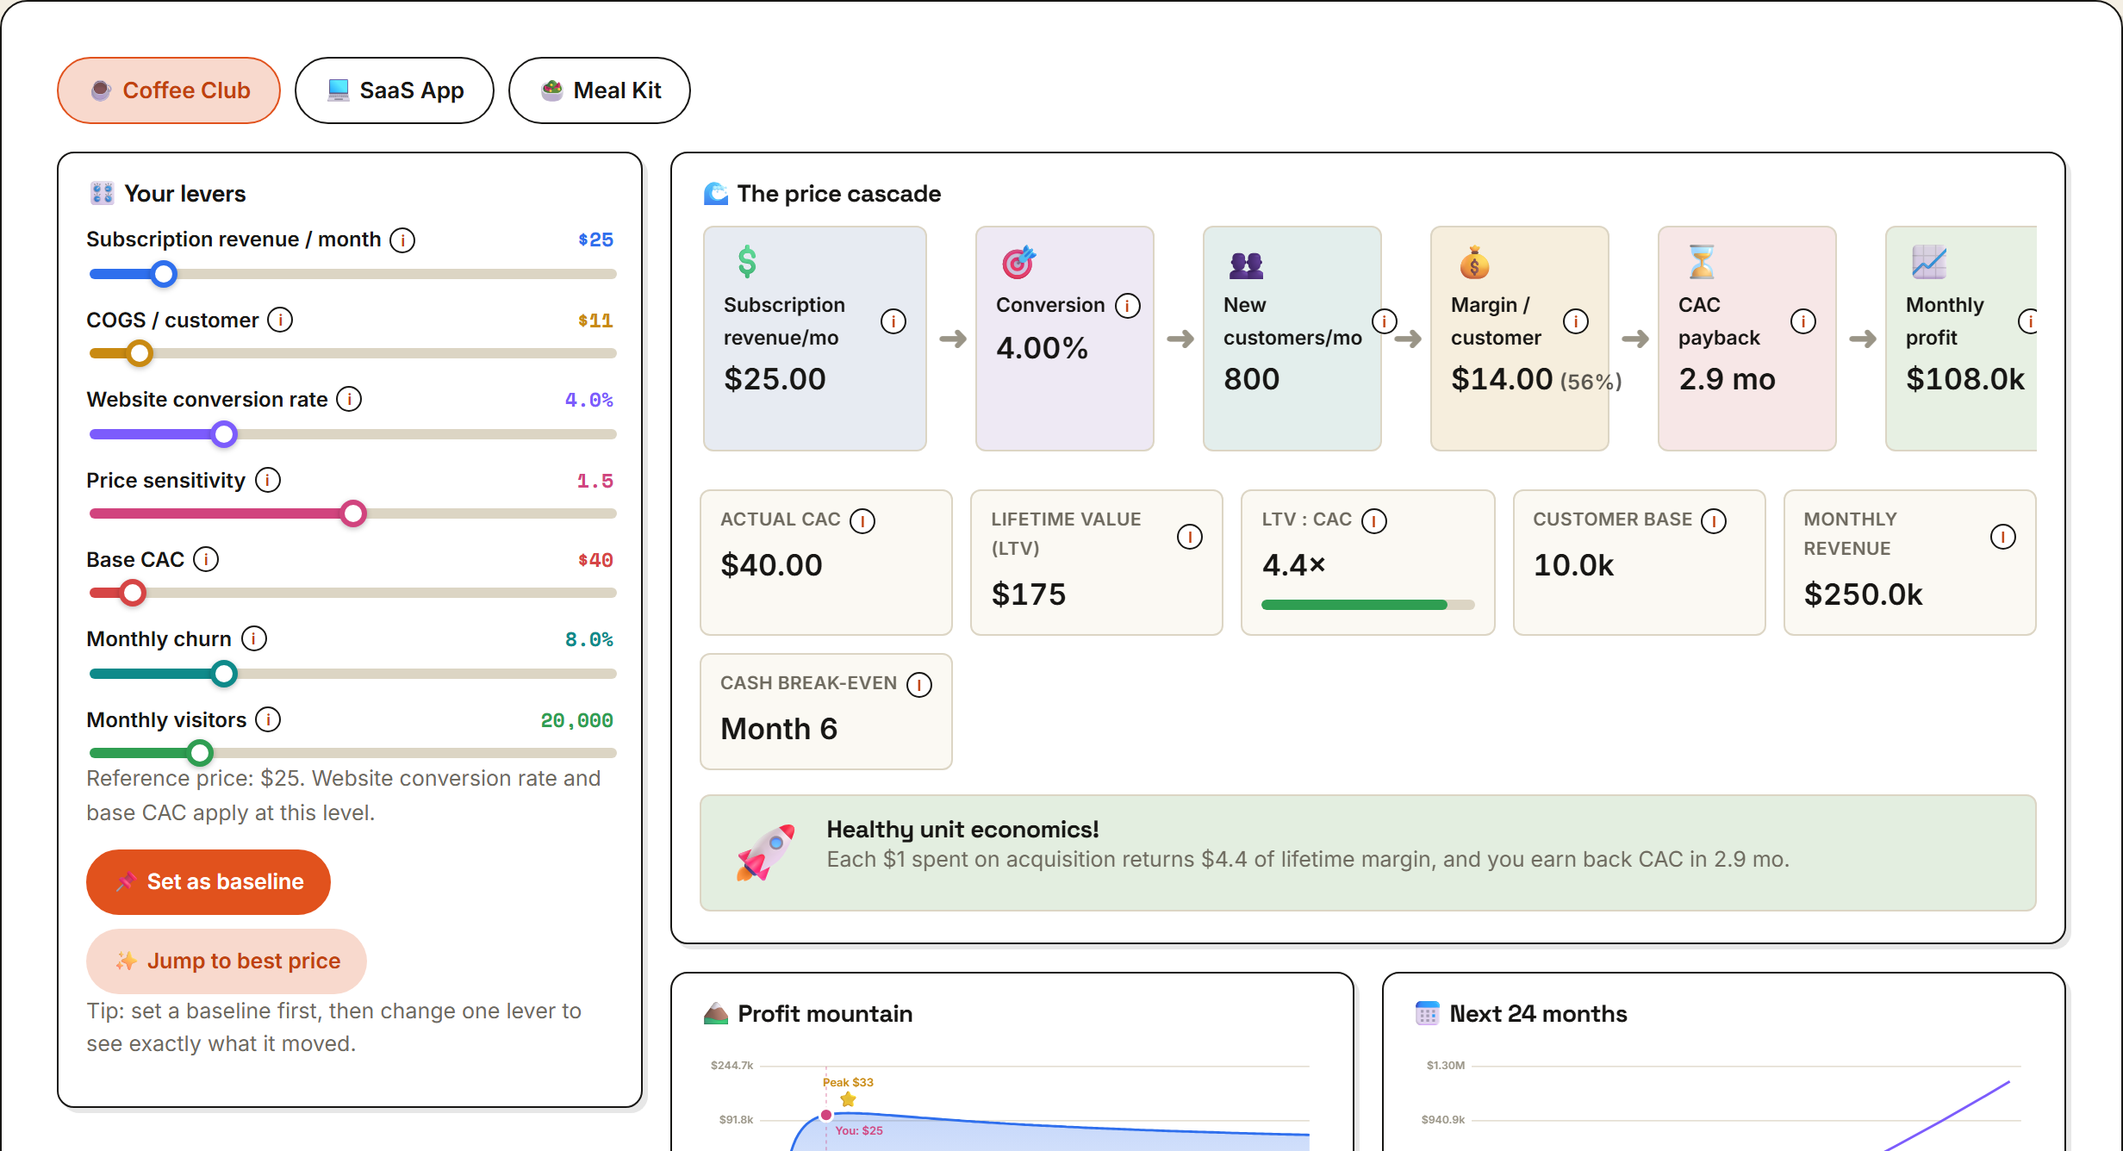Open info on New customers/mo cascade card
Image resolution: width=2123 pixels, height=1151 pixels.
(1385, 322)
